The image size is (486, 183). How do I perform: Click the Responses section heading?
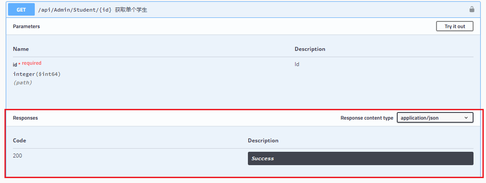tap(25, 118)
